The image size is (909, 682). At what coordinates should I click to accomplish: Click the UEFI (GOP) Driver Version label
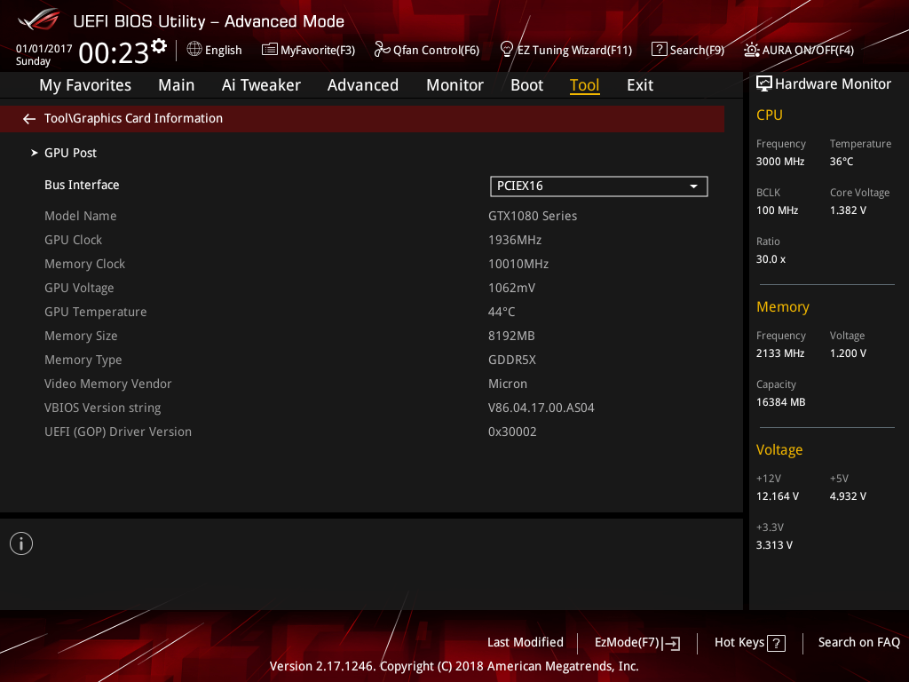coord(118,432)
